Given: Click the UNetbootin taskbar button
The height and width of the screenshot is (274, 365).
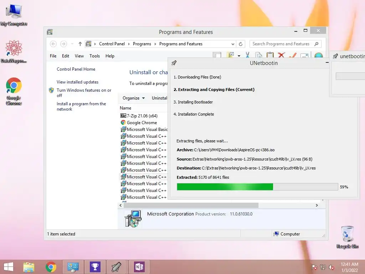Looking at the screenshot, I should tap(117, 267).
